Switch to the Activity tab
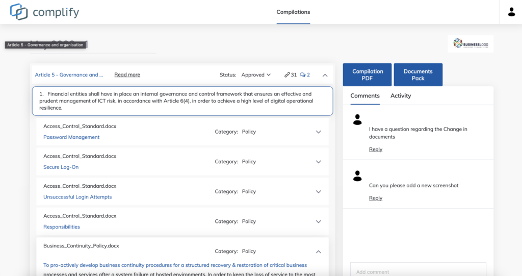 tap(400, 96)
